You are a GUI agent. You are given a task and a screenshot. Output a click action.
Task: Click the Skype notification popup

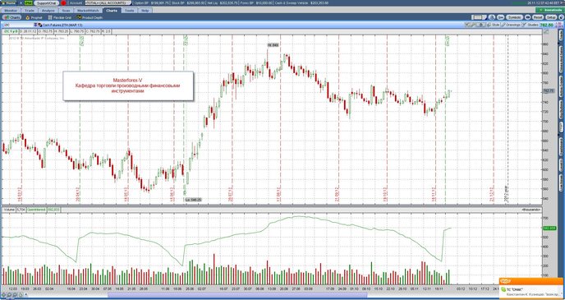click(532, 288)
